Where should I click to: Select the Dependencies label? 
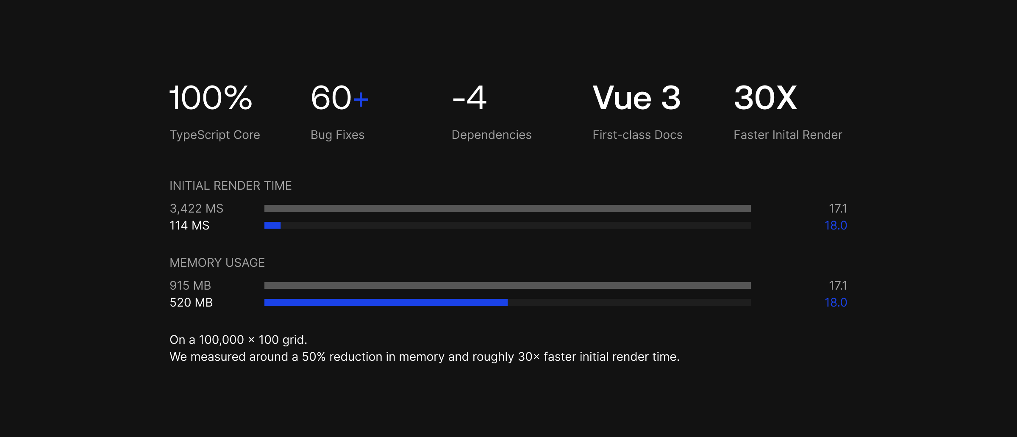click(x=492, y=135)
